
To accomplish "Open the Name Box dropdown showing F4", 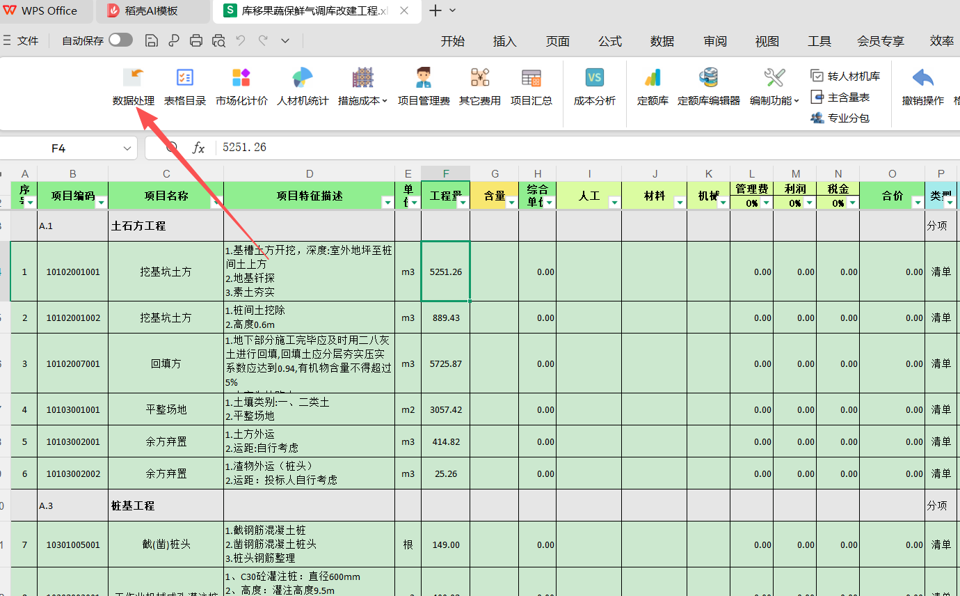I will coord(127,148).
